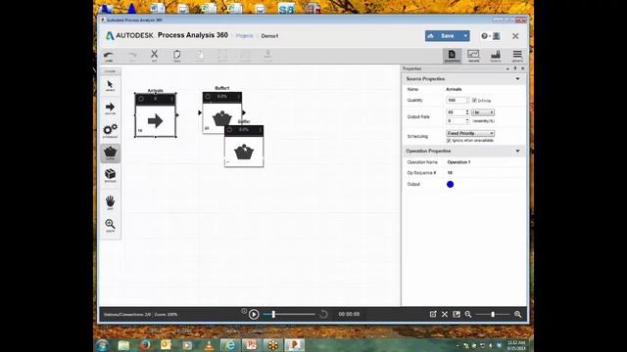Click the fit-to-screen icon in the bottom bar

[x=457, y=315]
